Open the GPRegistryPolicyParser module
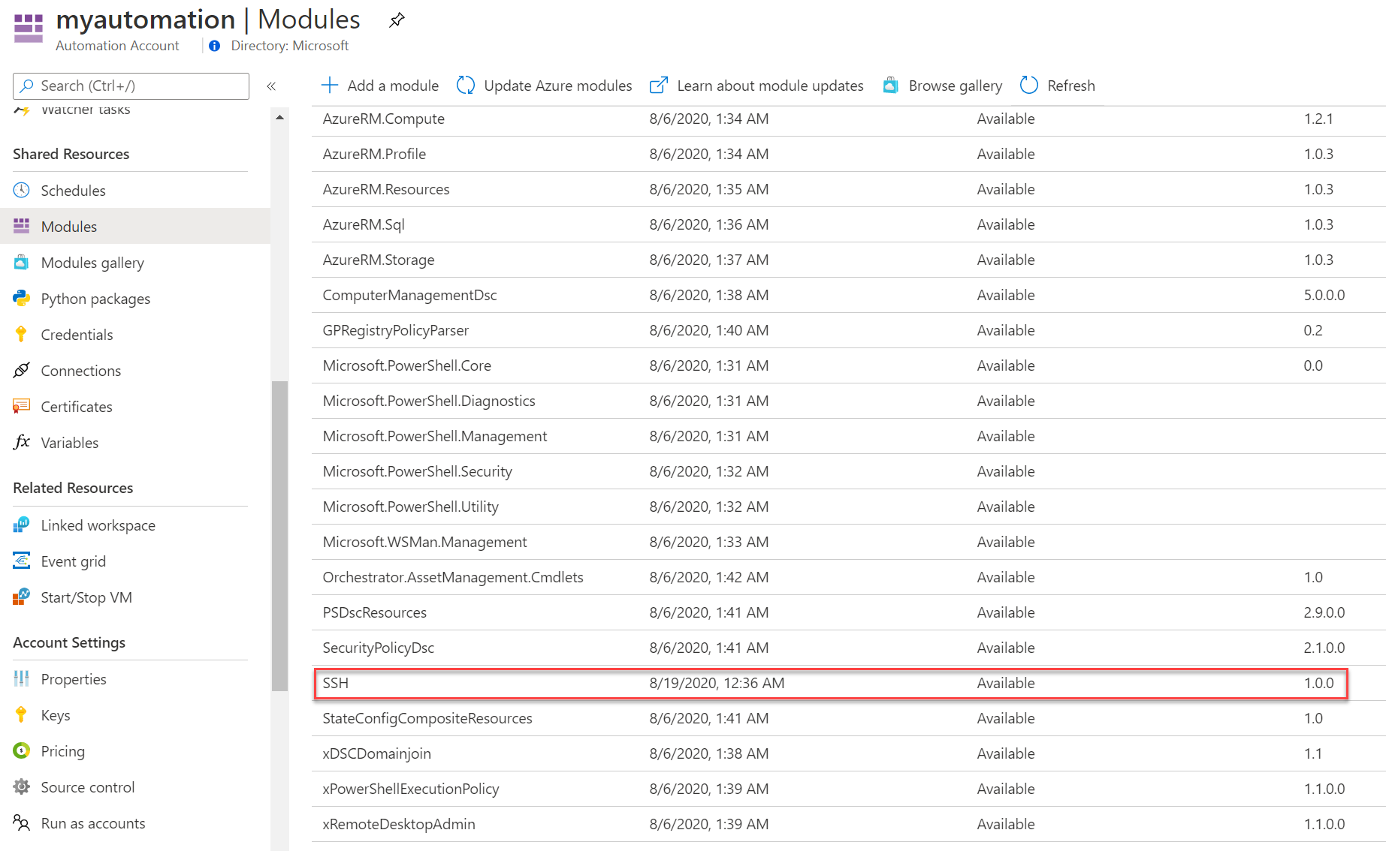This screenshot has width=1386, height=851. click(395, 330)
